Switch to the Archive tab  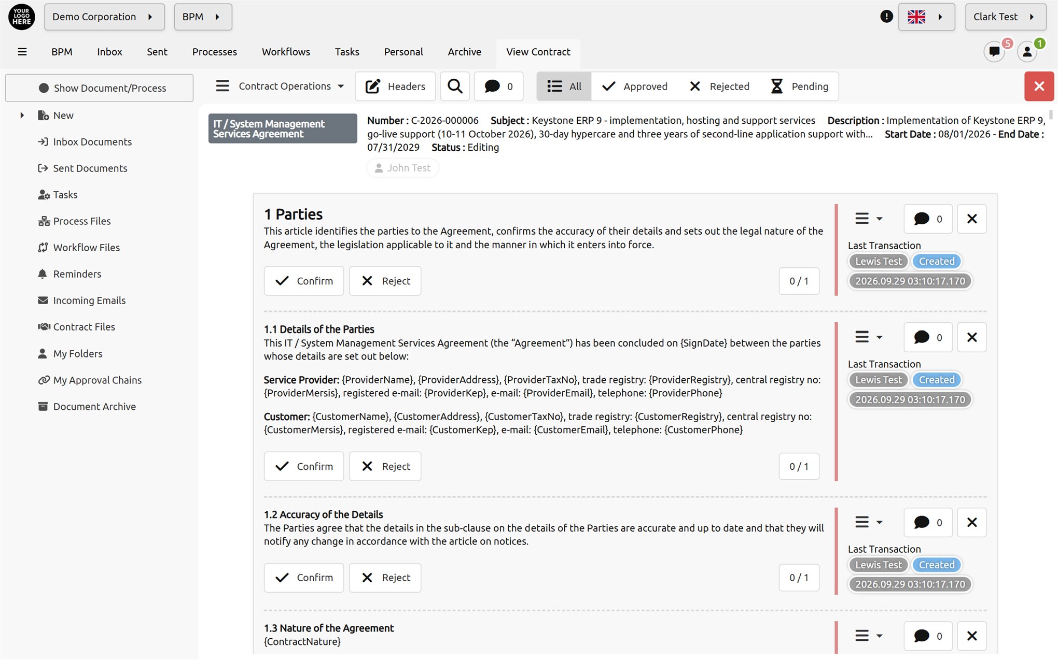click(x=464, y=52)
